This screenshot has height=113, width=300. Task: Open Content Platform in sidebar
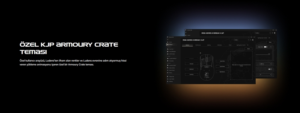click(x=172, y=59)
